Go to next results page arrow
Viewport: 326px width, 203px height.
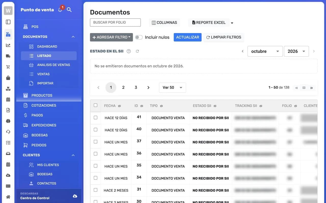[x=148, y=88]
